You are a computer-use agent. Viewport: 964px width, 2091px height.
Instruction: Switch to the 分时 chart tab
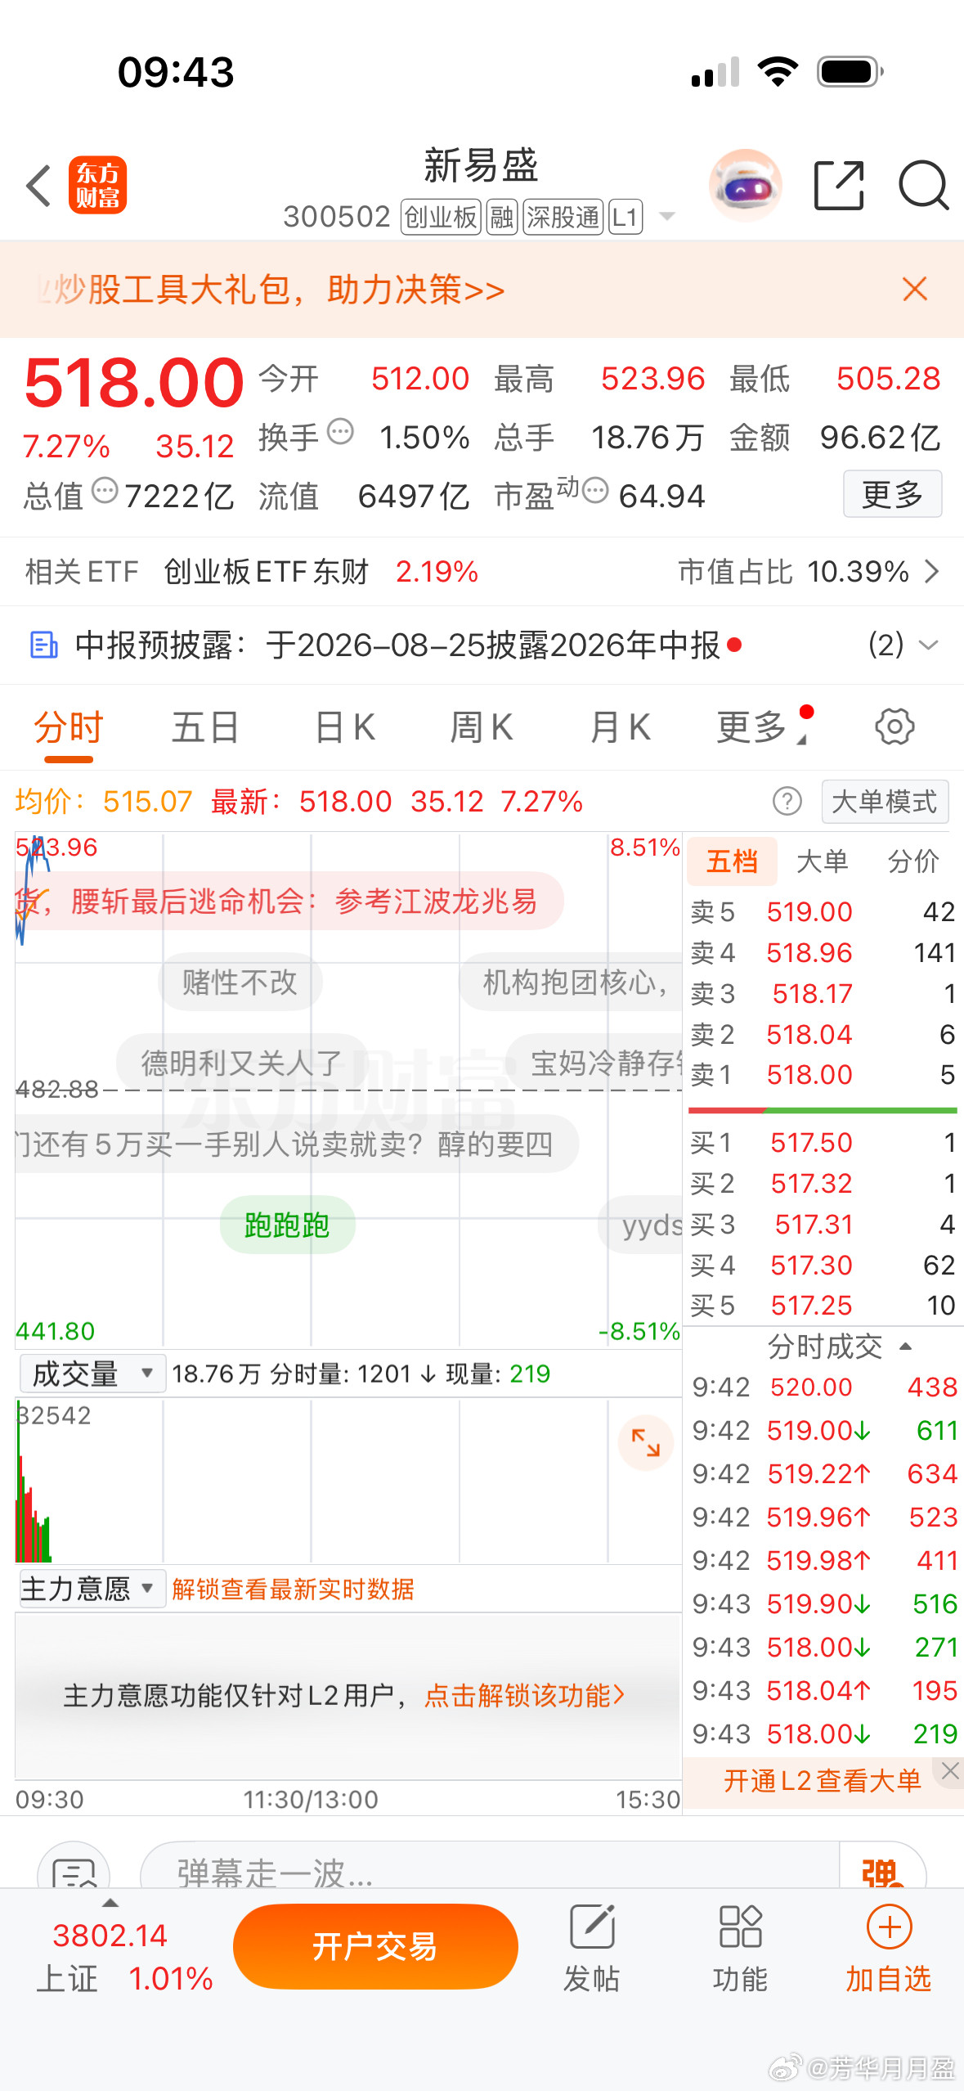(x=69, y=726)
